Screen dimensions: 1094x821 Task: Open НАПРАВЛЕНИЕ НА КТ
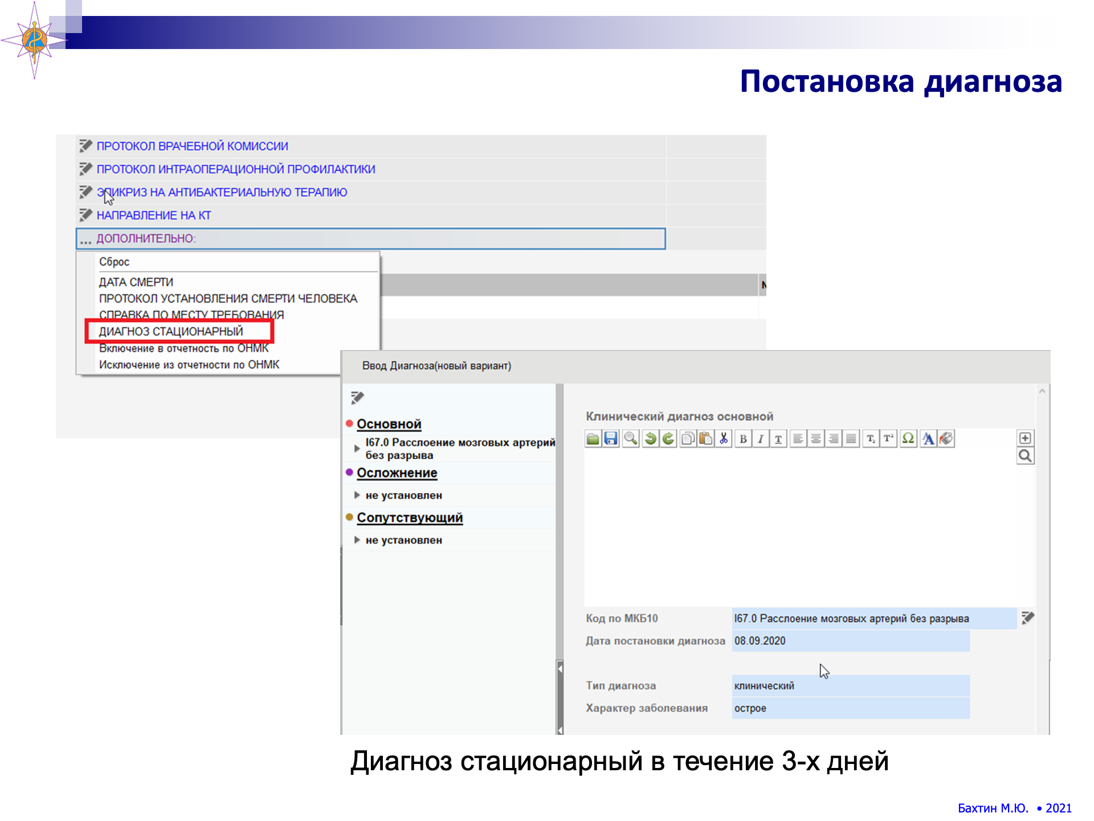point(154,216)
